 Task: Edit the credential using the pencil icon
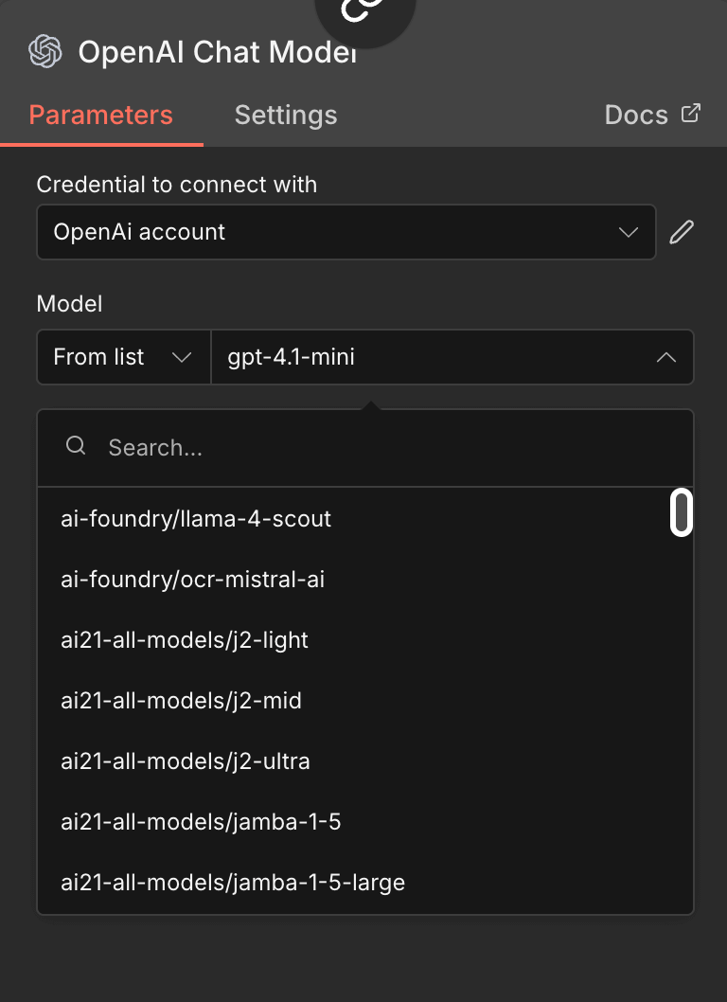coord(682,231)
